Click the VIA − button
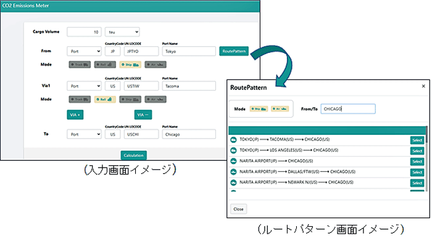 click(143, 115)
